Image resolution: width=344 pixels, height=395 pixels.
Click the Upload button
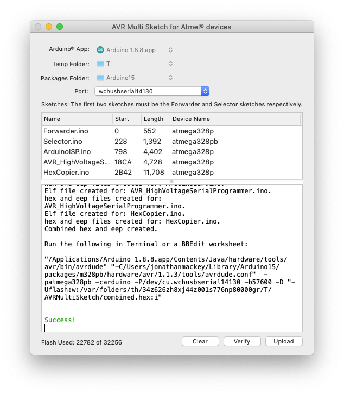pos(284,341)
